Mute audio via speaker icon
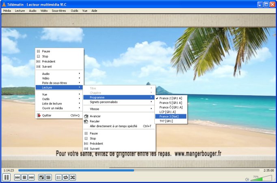The height and width of the screenshot is (183, 277). click(x=247, y=179)
